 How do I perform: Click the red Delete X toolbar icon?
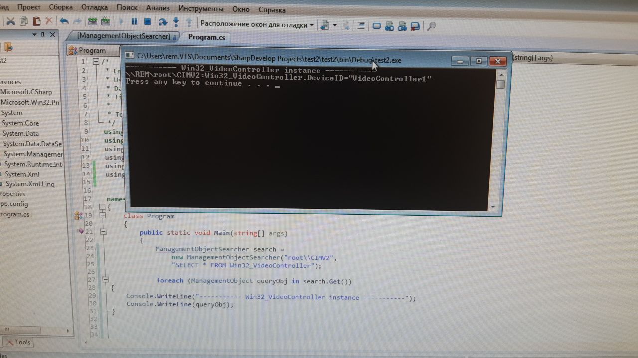coord(49,21)
